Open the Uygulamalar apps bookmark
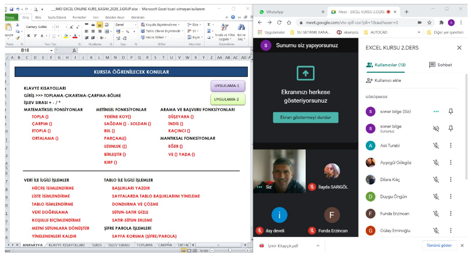Image resolution: width=471 pixels, height=265 pixels. tap(271, 32)
